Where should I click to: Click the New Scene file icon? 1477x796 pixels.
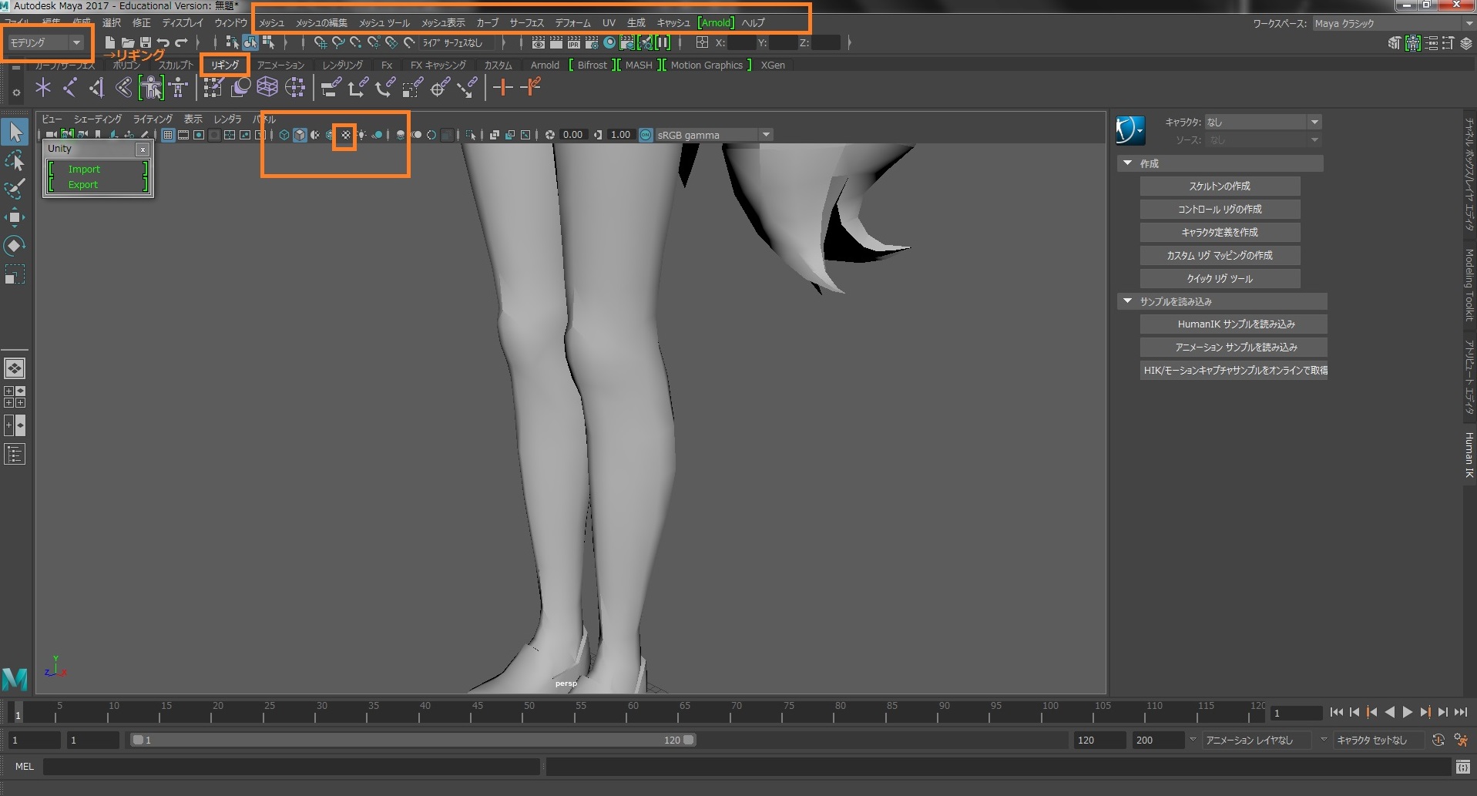[x=110, y=42]
